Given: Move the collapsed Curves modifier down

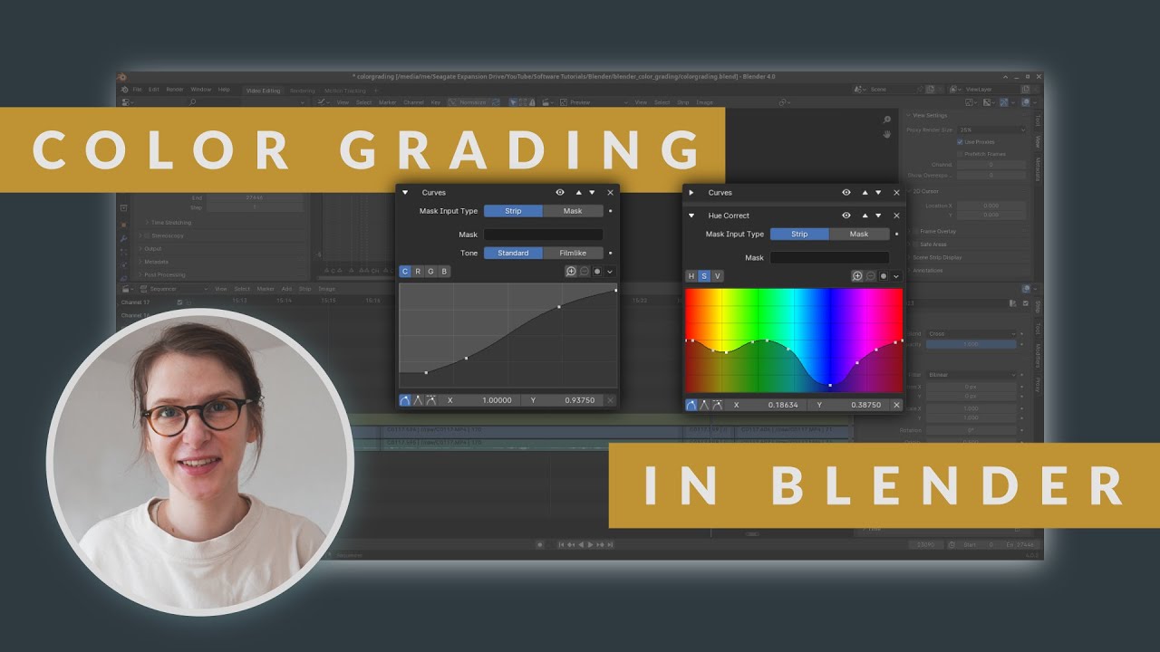Looking at the screenshot, I should pyautogui.click(x=878, y=193).
